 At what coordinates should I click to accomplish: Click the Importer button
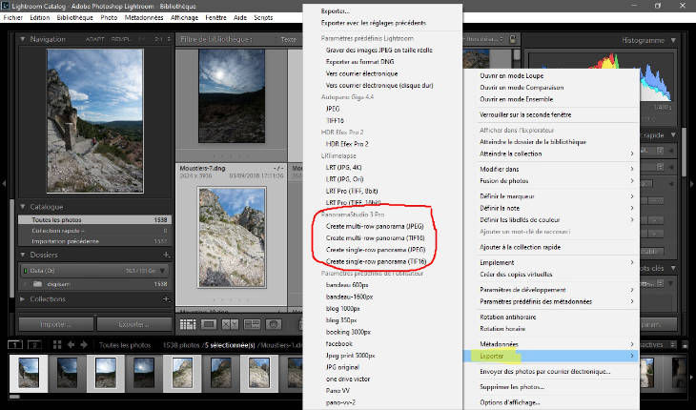point(56,324)
